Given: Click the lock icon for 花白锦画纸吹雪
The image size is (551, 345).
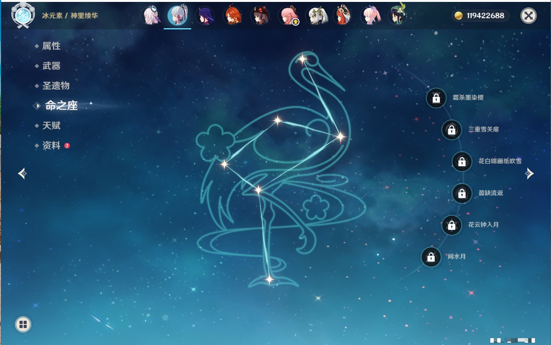Looking at the screenshot, I should point(462,162).
